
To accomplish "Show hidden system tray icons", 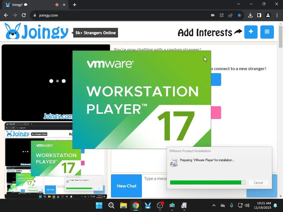I will point(214,205).
